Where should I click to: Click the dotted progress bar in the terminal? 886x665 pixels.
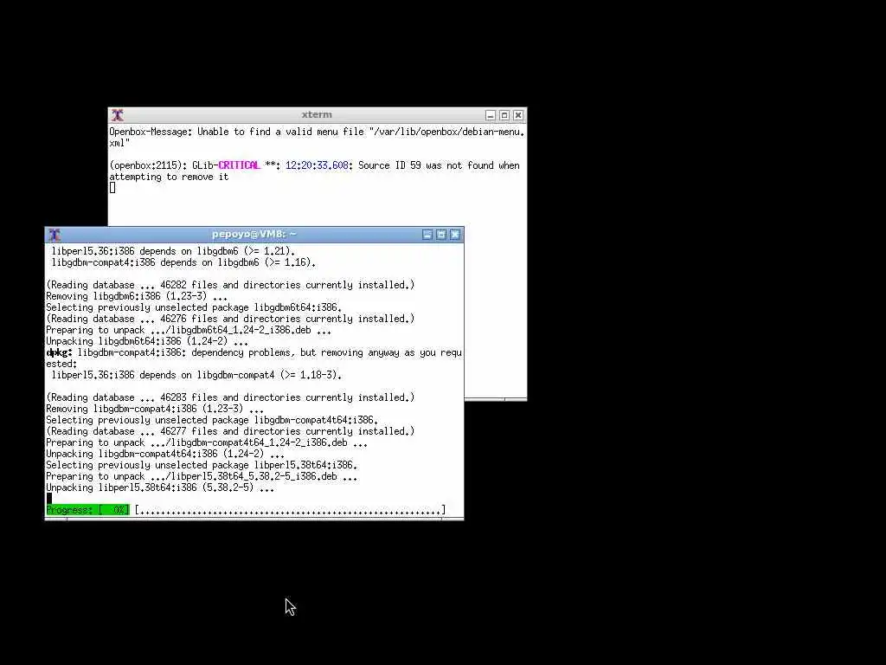click(x=290, y=510)
